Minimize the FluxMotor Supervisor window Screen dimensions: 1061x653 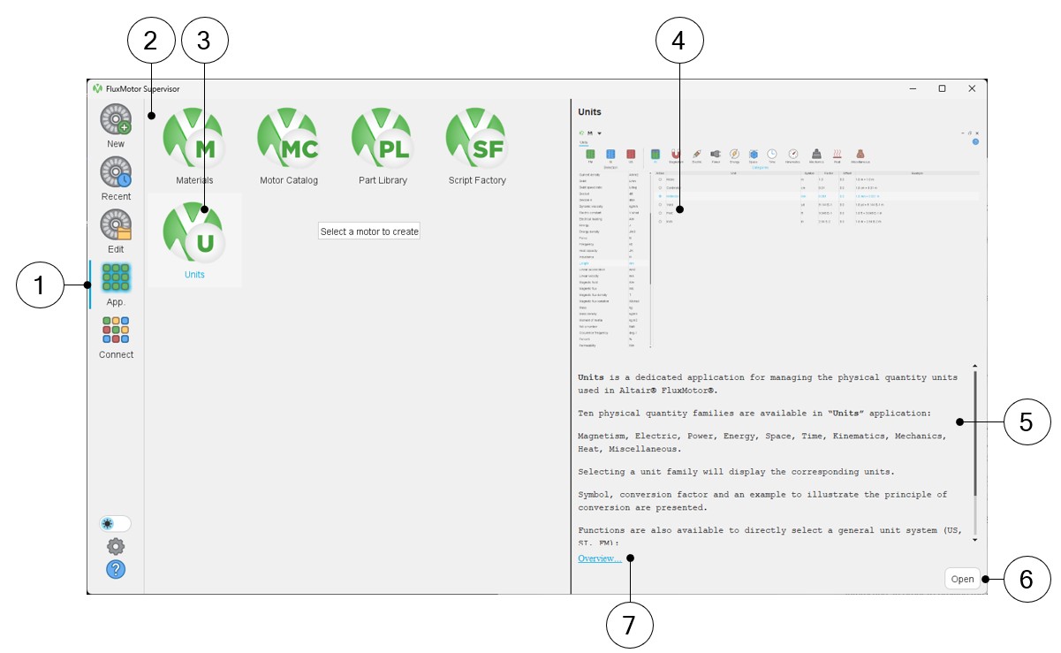coord(913,88)
